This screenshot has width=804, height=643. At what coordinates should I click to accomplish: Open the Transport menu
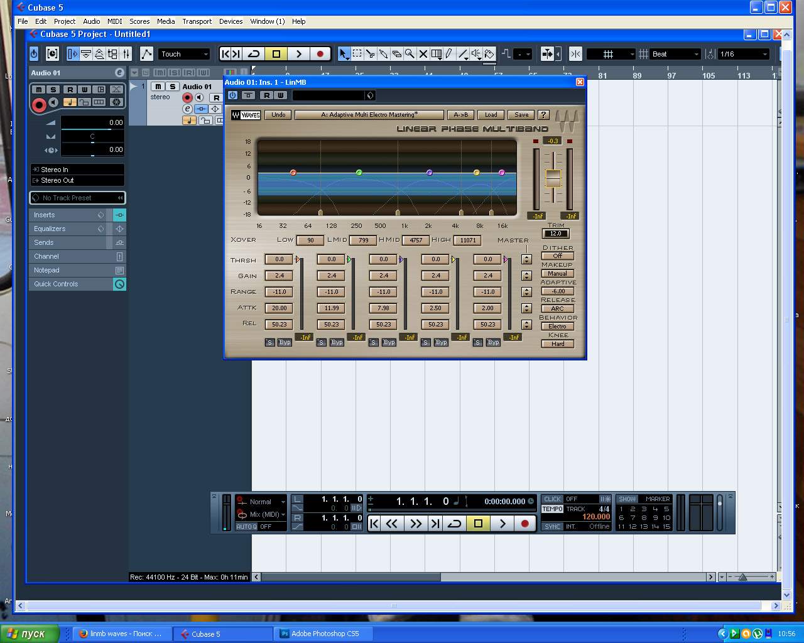(x=197, y=21)
